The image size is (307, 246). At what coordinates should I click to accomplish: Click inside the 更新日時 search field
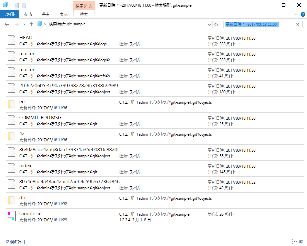click(260, 24)
